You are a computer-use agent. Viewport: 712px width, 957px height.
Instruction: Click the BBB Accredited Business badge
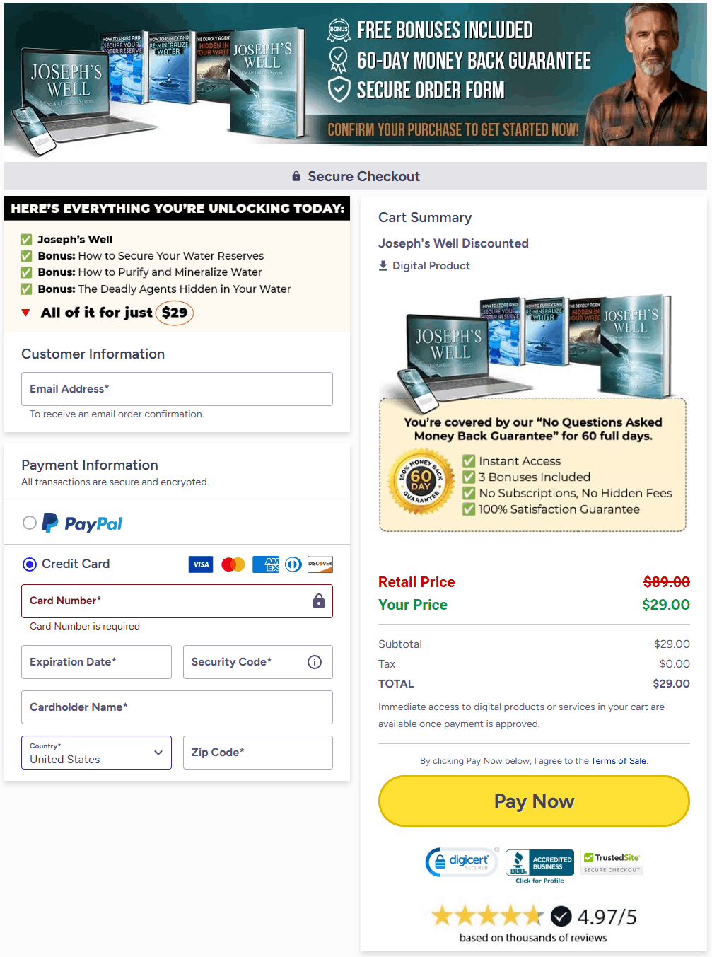(x=539, y=866)
